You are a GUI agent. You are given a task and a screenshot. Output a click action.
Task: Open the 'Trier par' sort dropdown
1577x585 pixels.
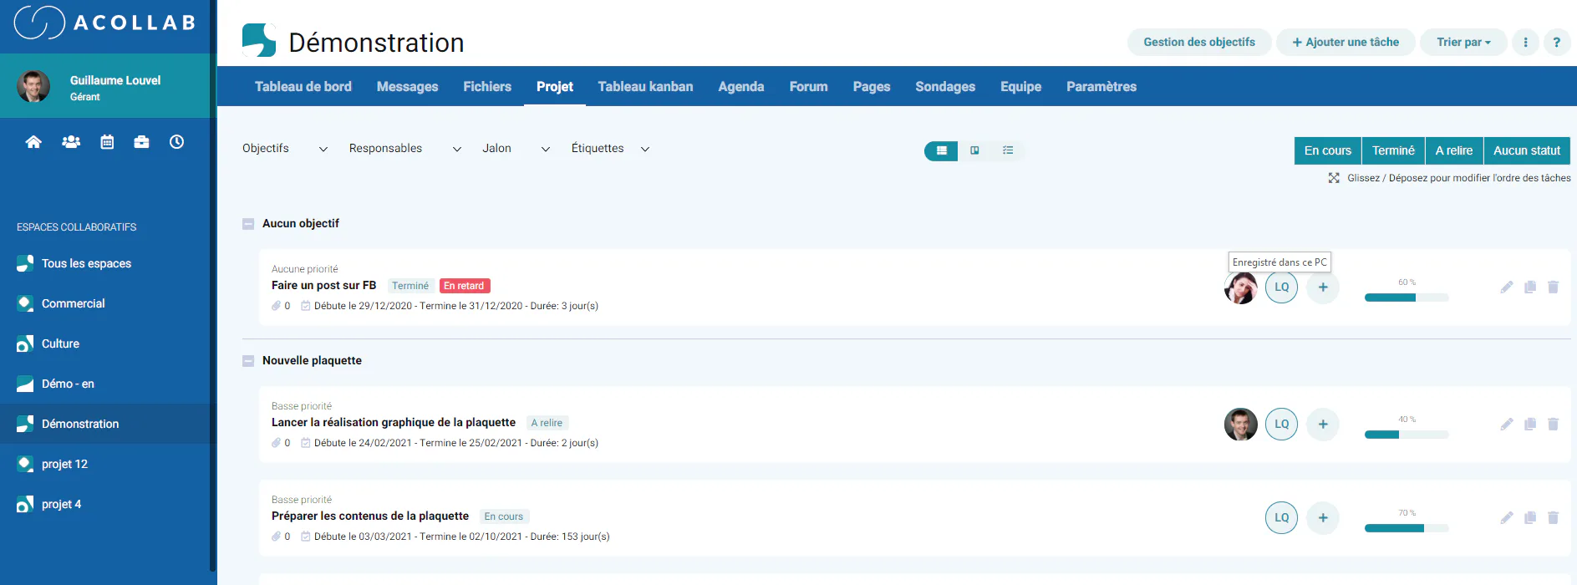1463,42
